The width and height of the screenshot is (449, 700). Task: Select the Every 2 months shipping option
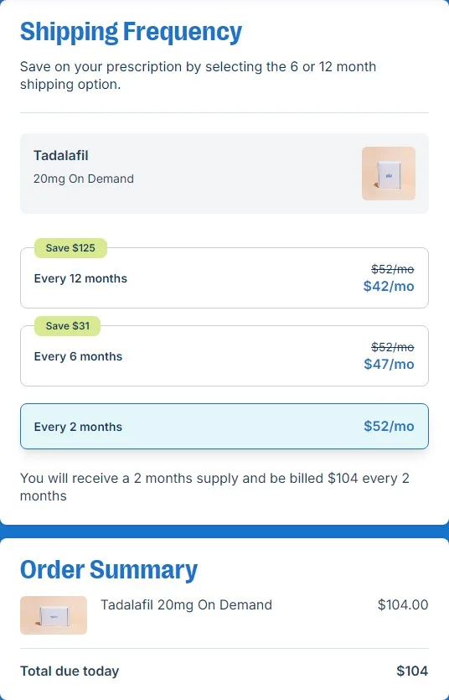pyautogui.click(x=224, y=427)
